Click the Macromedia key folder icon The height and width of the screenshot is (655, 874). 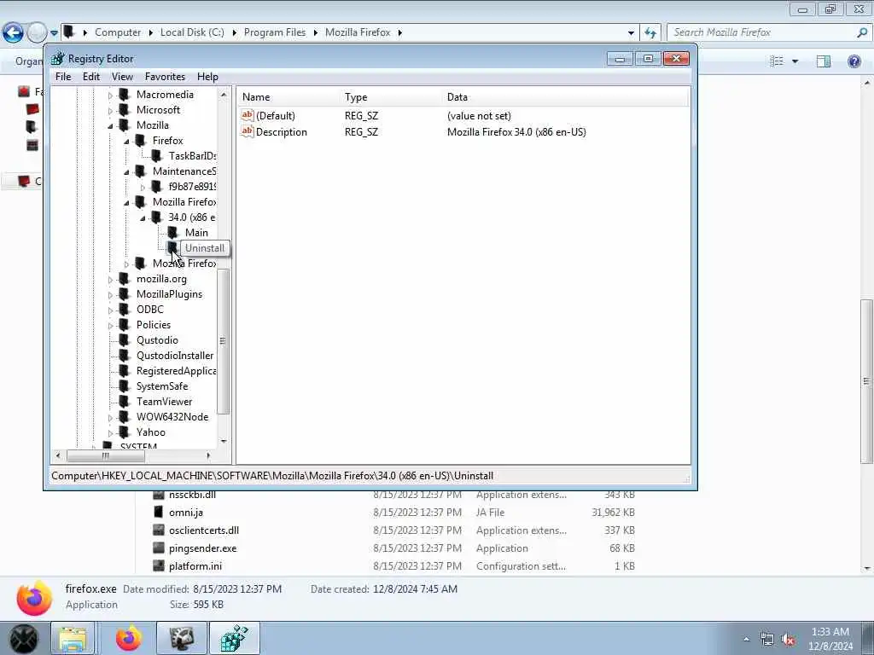click(x=125, y=95)
